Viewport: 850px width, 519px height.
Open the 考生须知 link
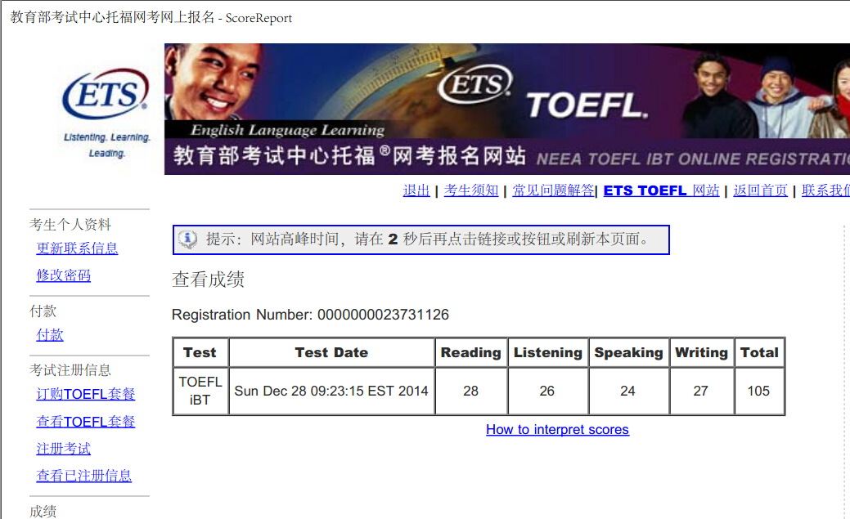tap(471, 190)
